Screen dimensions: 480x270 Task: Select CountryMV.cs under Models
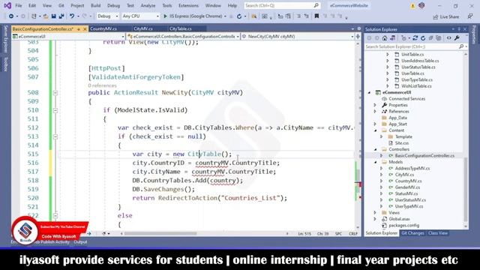(x=408, y=181)
